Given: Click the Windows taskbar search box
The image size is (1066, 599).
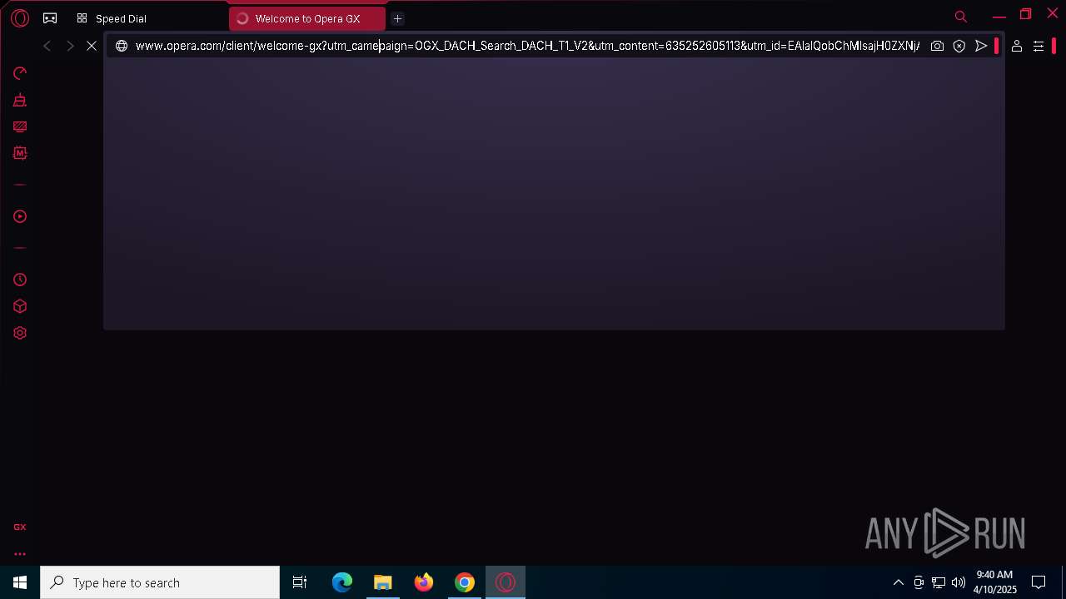Looking at the screenshot, I should coord(160,582).
